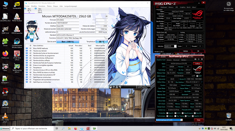Image resolution: width=235 pixels, height=131 pixels.
Task: Open NVIDIA GeForce GTX 970 GPU dropdown
Action: click(169, 120)
